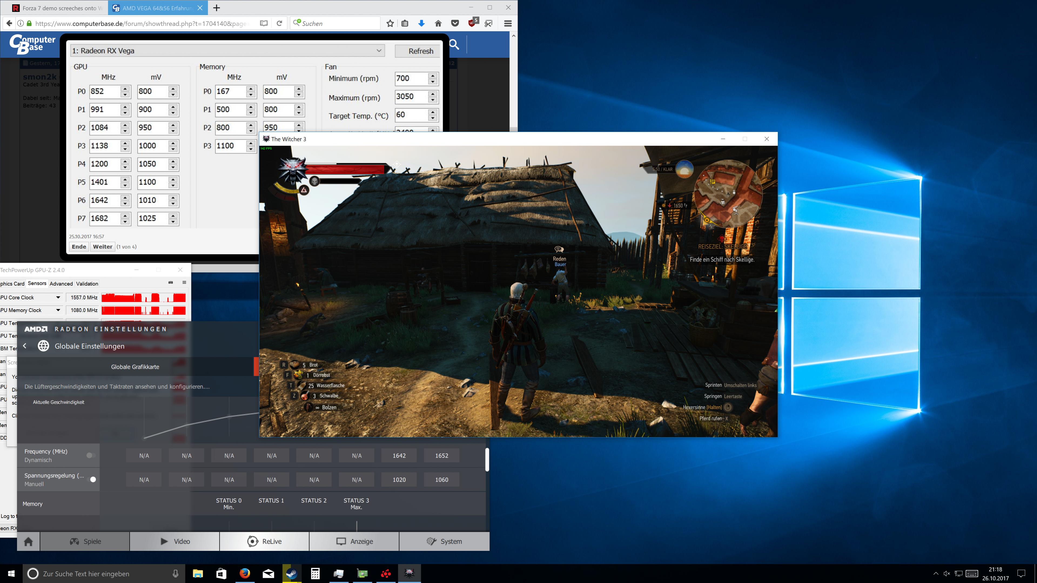Open Steam from the taskbar
Viewport: 1037px width, 583px height.
click(291, 573)
